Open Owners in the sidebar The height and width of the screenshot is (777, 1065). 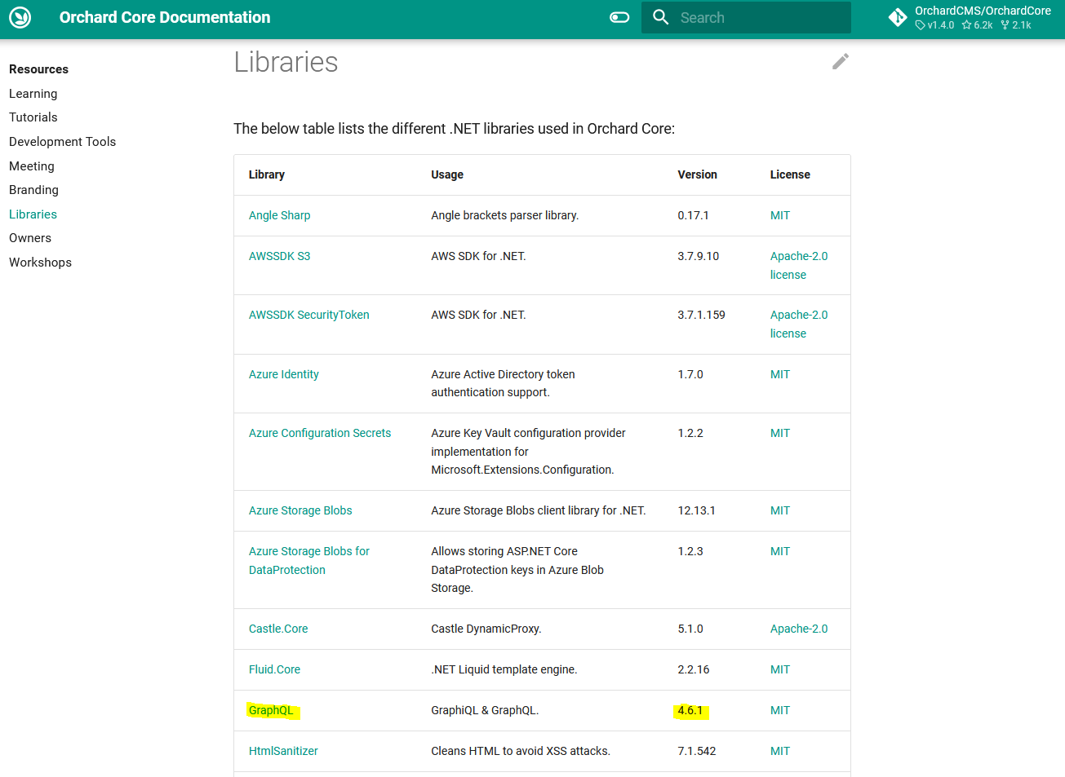click(30, 238)
